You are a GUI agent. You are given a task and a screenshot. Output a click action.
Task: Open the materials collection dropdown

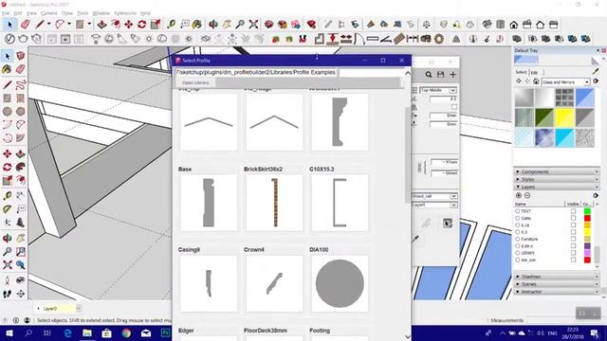tap(565, 82)
